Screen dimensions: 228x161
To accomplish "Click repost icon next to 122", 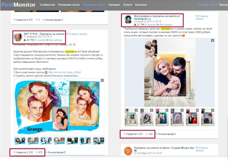I will tap(147, 134).
